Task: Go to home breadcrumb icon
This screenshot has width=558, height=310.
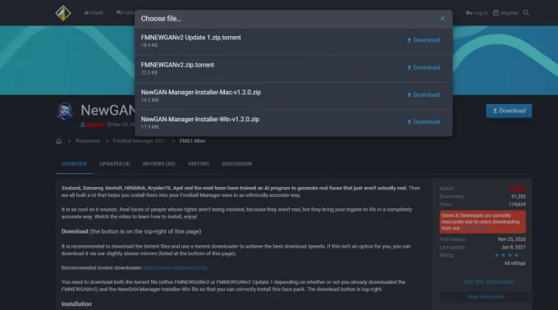Action: (x=59, y=141)
